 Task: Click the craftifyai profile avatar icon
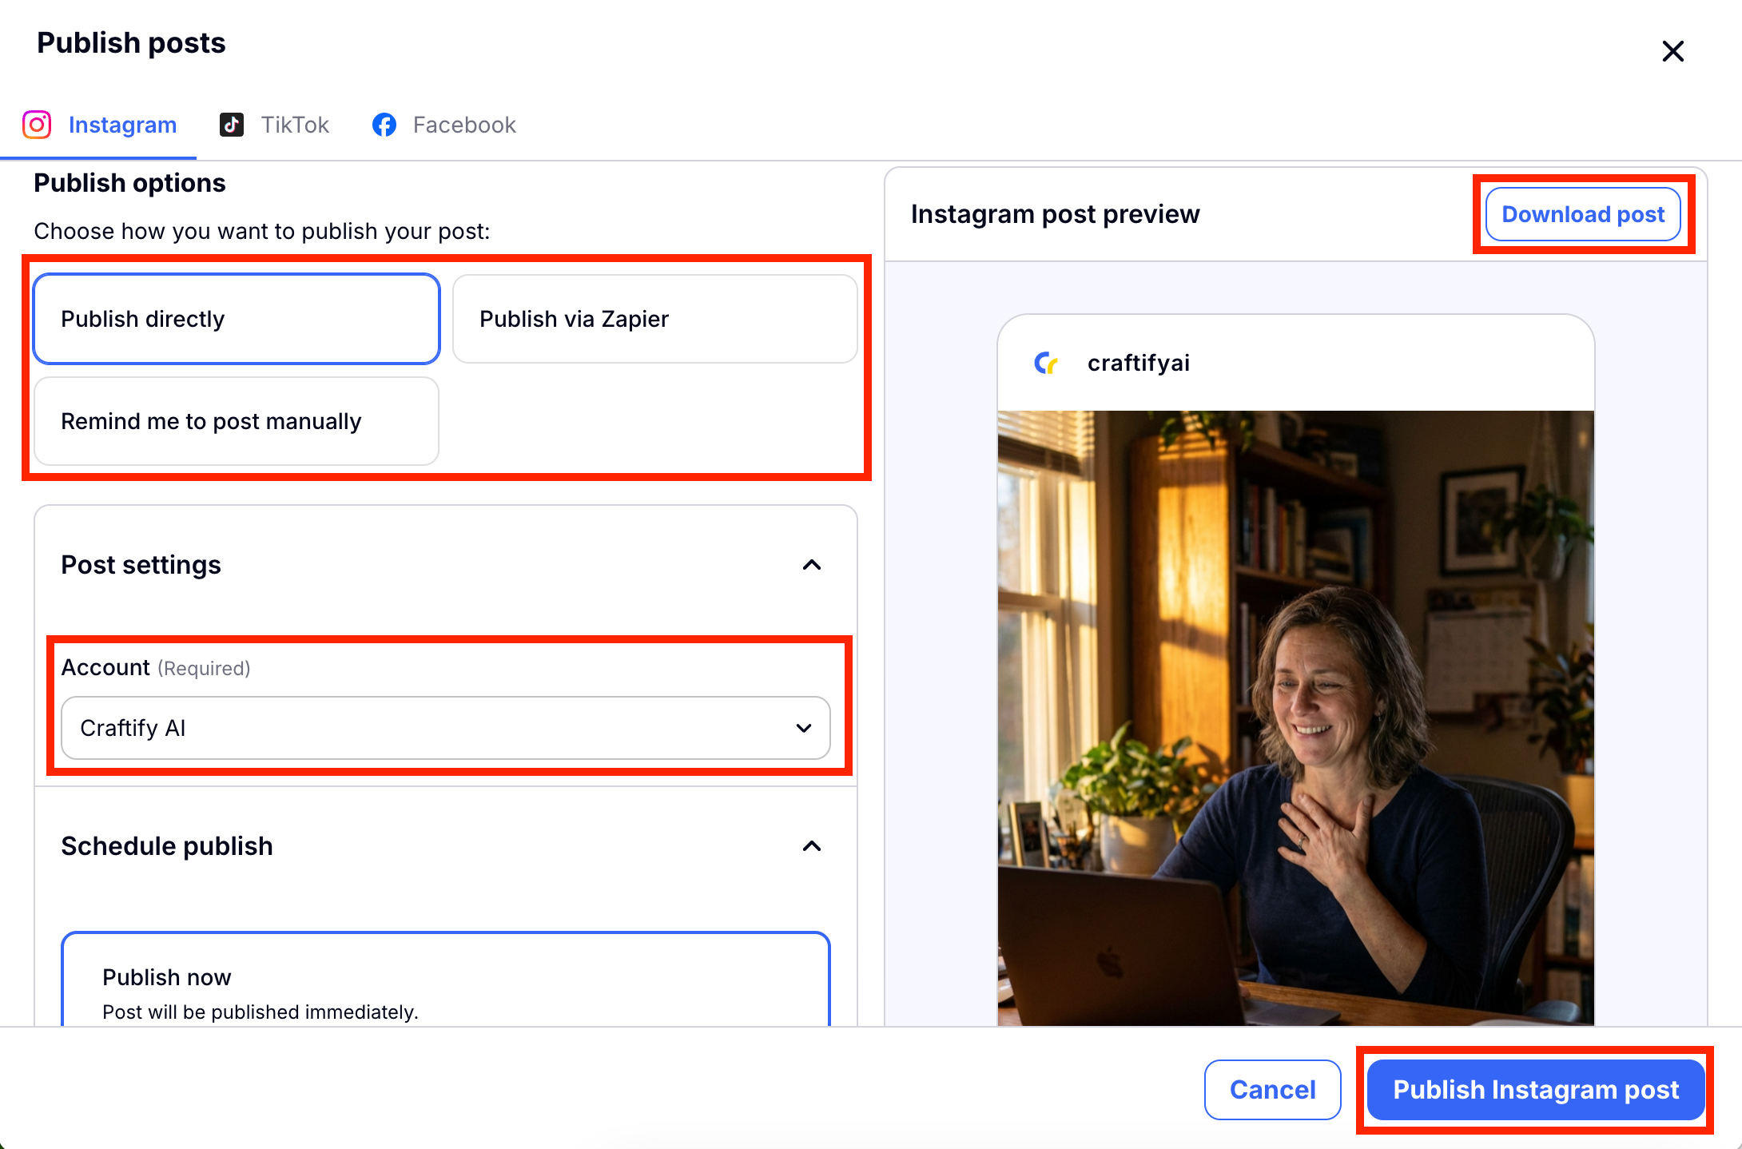point(1046,363)
